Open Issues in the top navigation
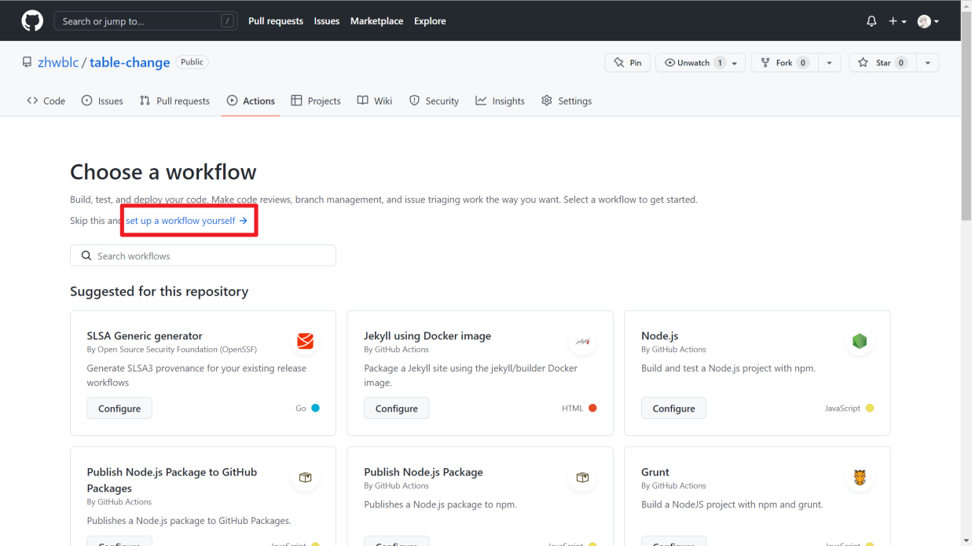Viewport: 972px width, 546px height. 327,21
